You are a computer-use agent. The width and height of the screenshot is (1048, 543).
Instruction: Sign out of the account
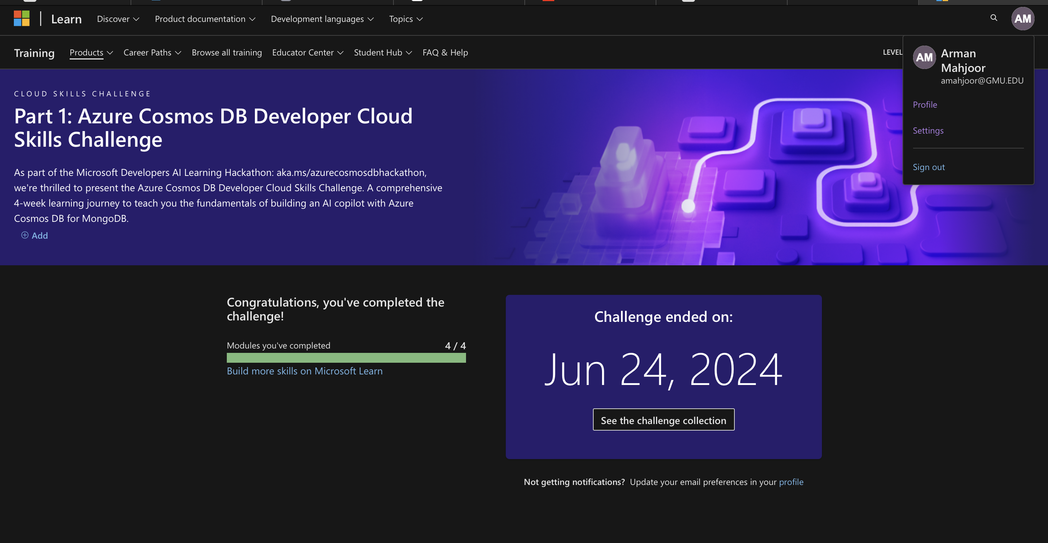tap(929, 167)
